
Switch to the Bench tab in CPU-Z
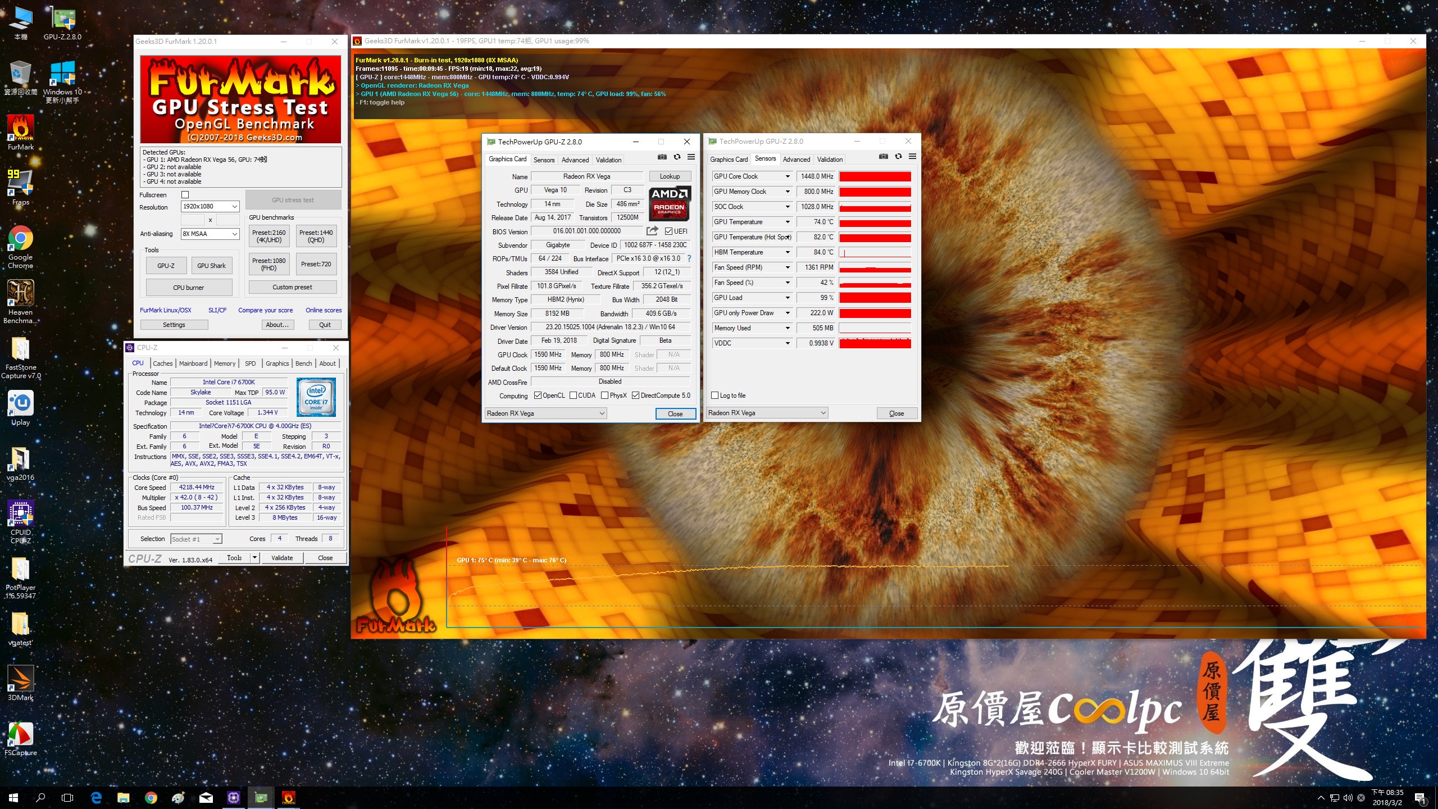coord(303,363)
